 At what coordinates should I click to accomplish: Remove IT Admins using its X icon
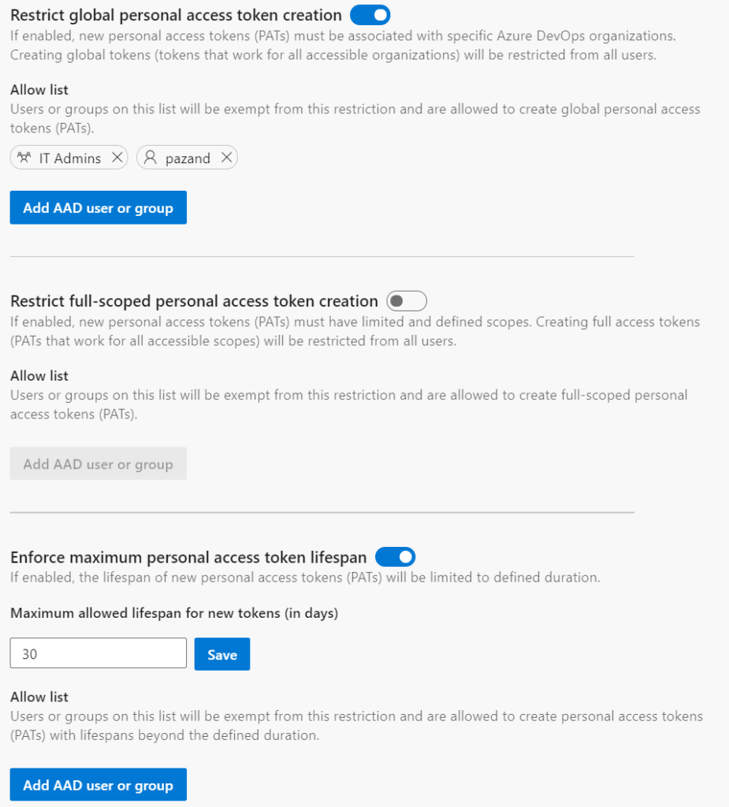coord(117,158)
